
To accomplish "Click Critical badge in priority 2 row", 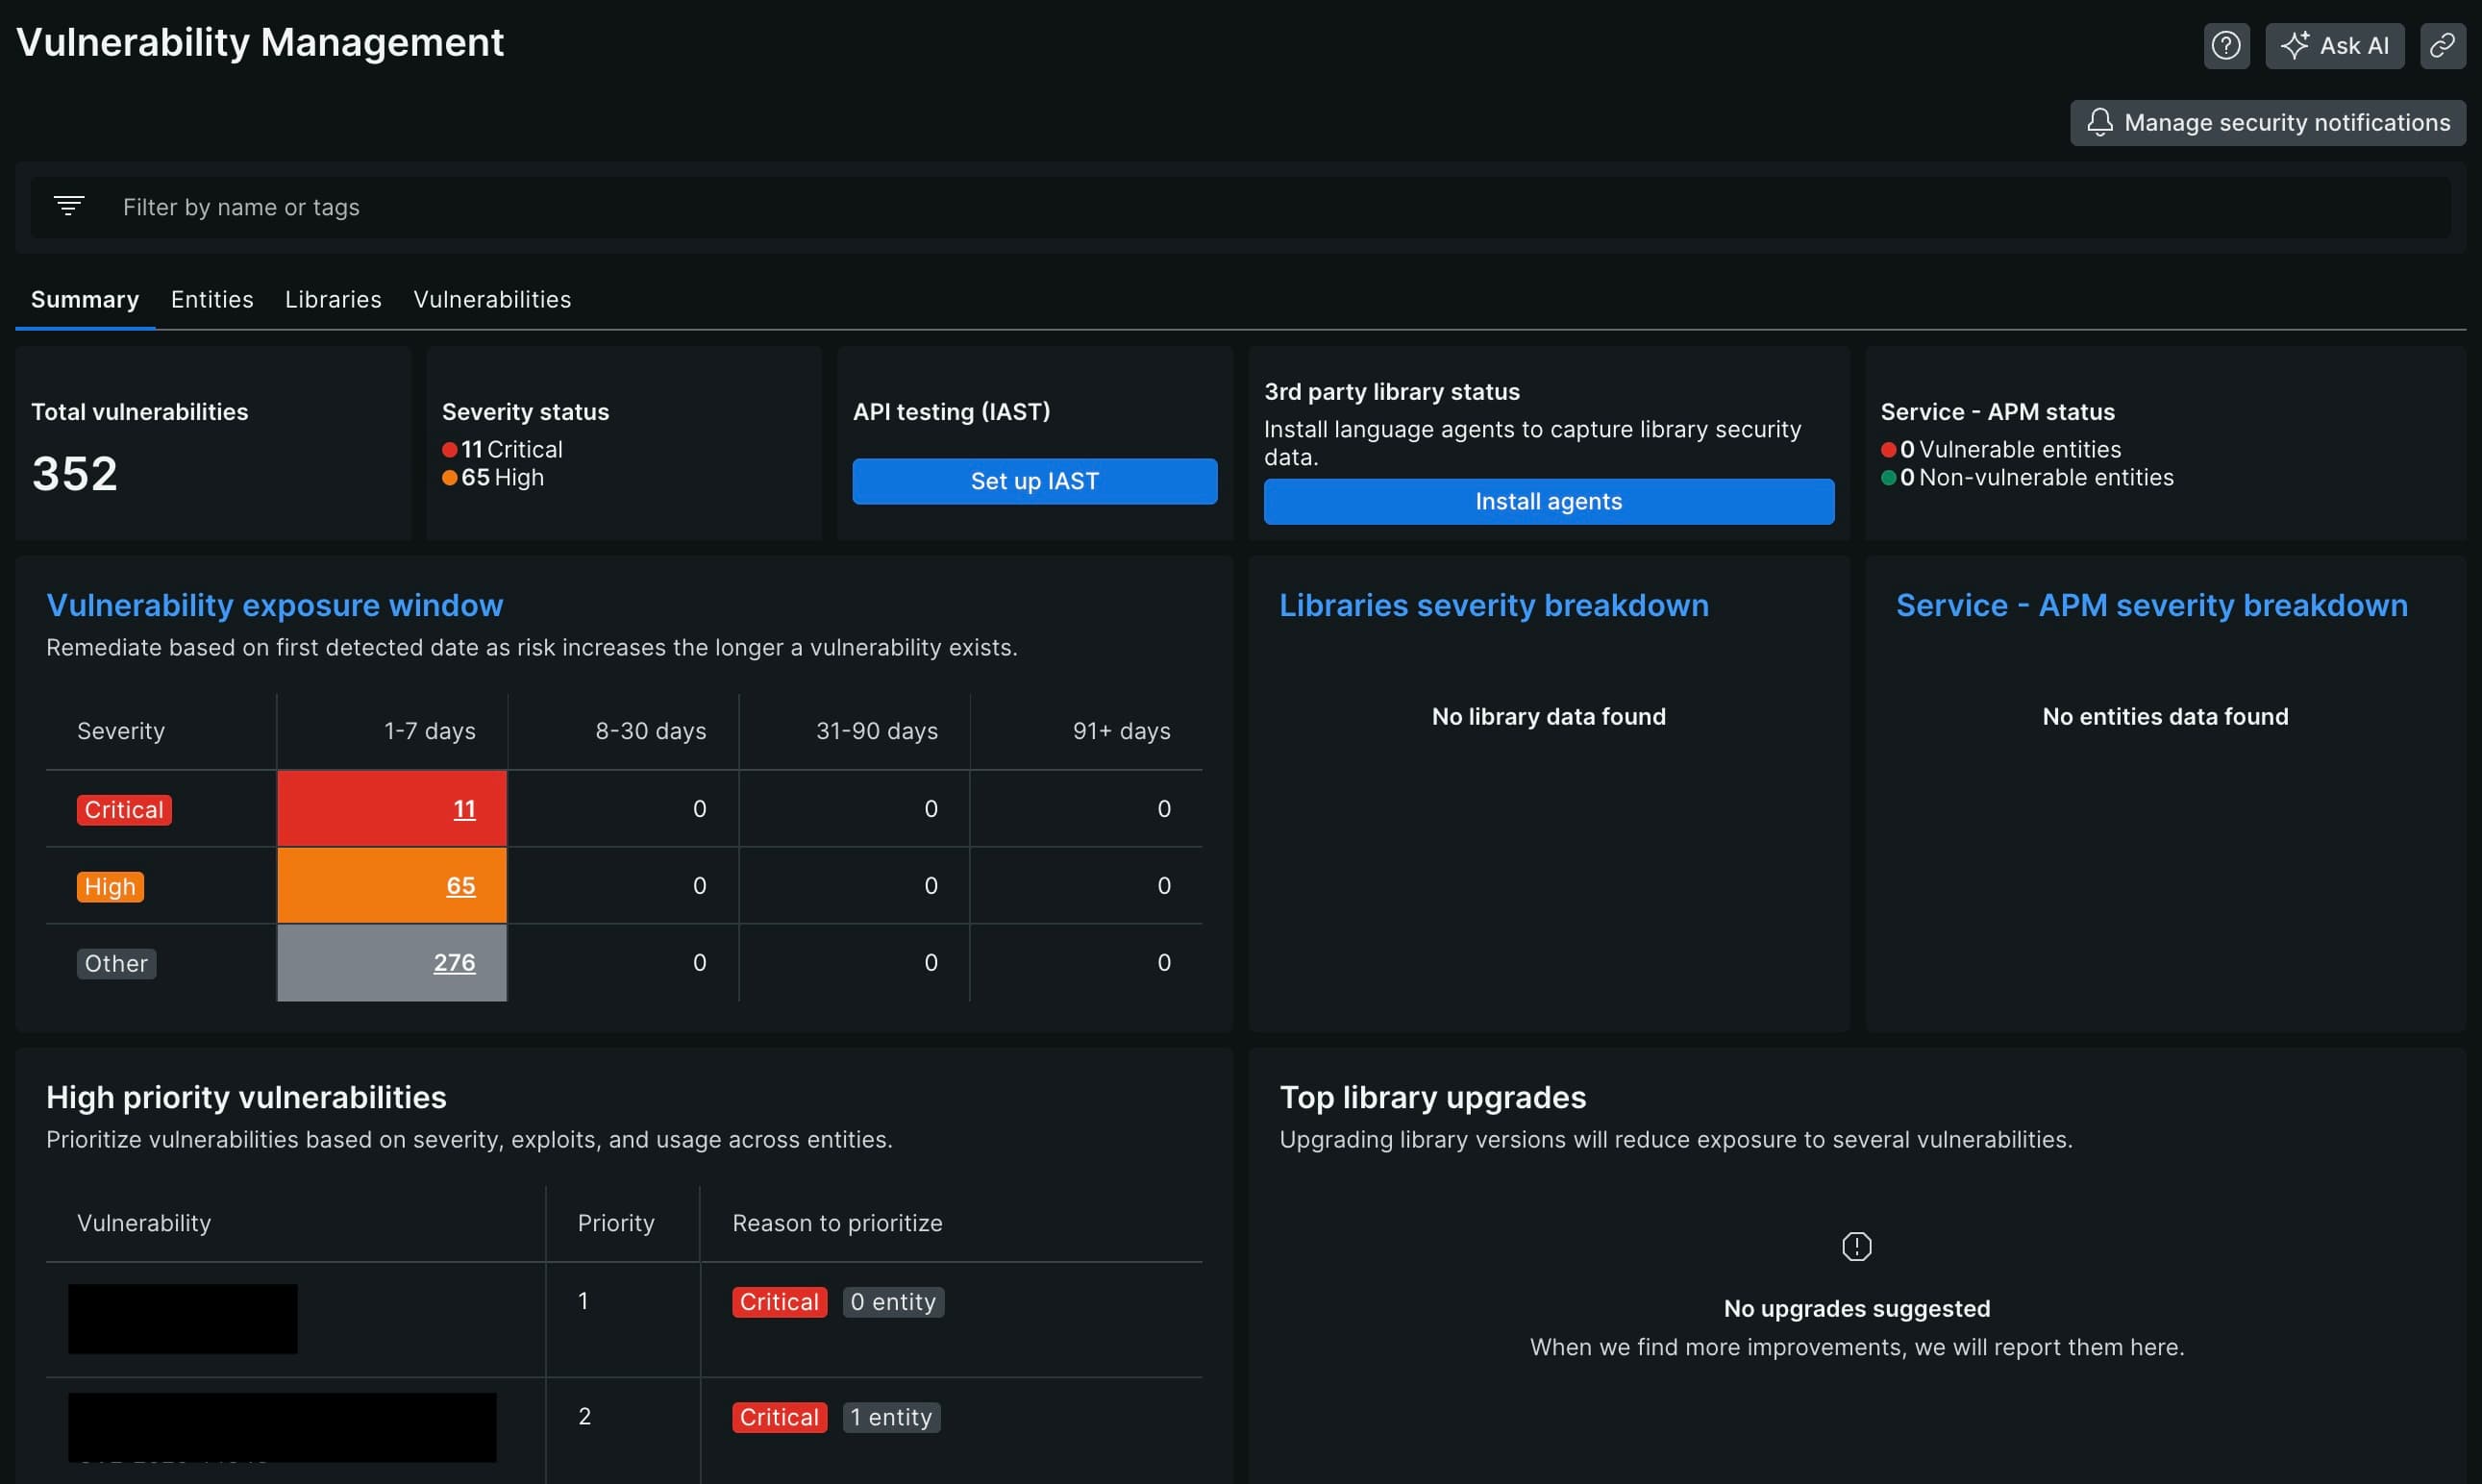I will (779, 1416).
